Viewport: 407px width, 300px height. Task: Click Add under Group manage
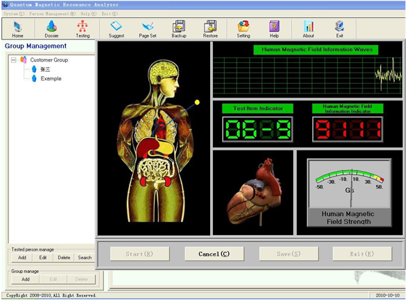click(26, 279)
